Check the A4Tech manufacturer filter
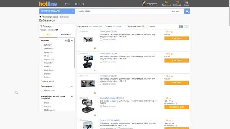Screen dimensions: 230x129 tap(42, 45)
